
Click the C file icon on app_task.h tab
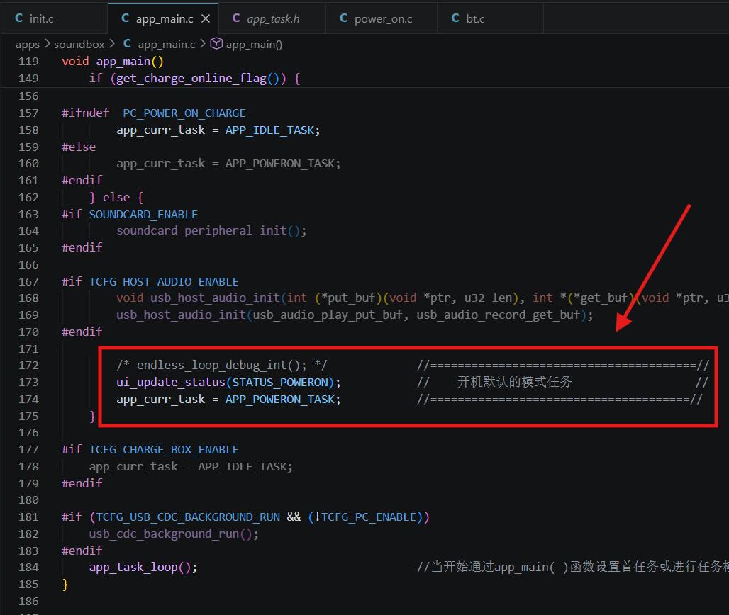pyautogui.click(x=236, y=18)
